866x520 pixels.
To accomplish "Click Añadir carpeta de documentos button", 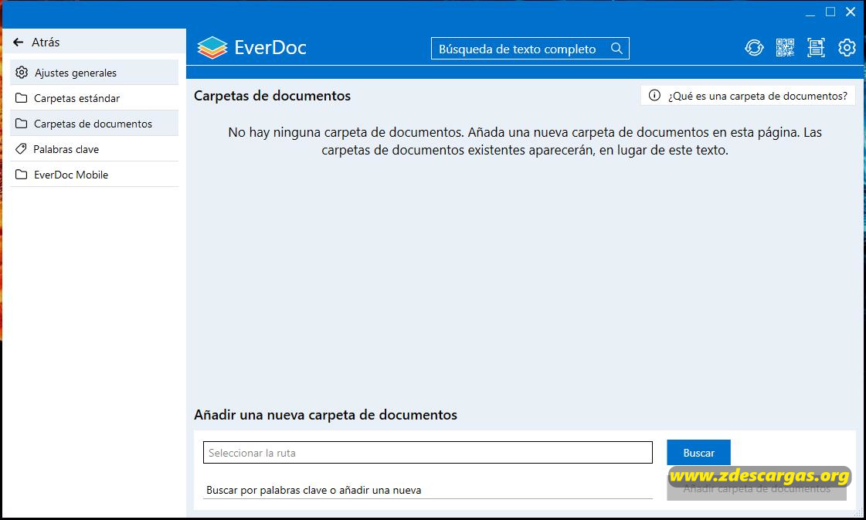I will pyautogui.click(x=756, y=488).
